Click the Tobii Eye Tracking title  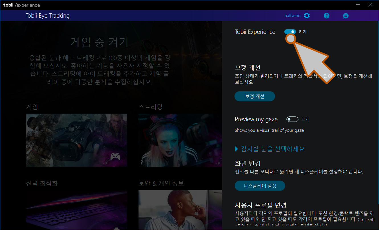coord(48,16)
